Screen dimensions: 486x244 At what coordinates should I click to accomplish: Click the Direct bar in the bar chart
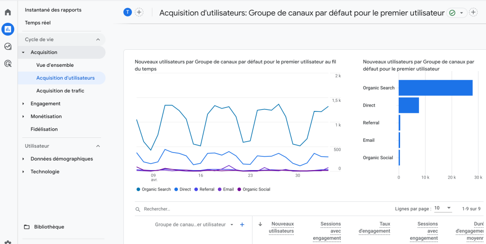click(409, 105)
